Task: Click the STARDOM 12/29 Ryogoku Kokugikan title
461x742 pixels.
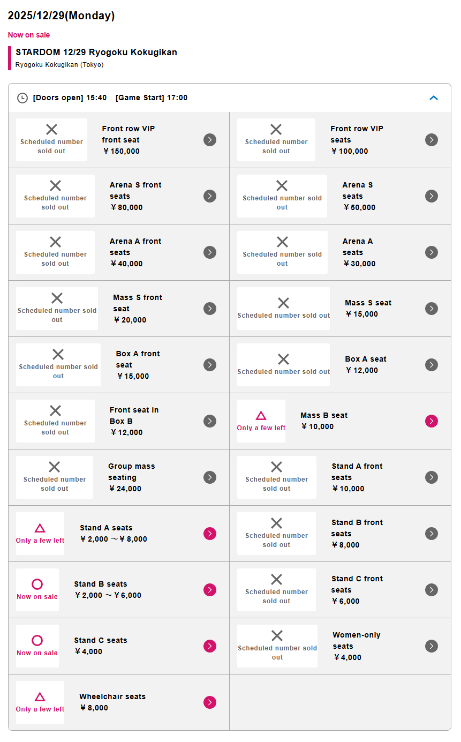Action: tap(96, 53)
